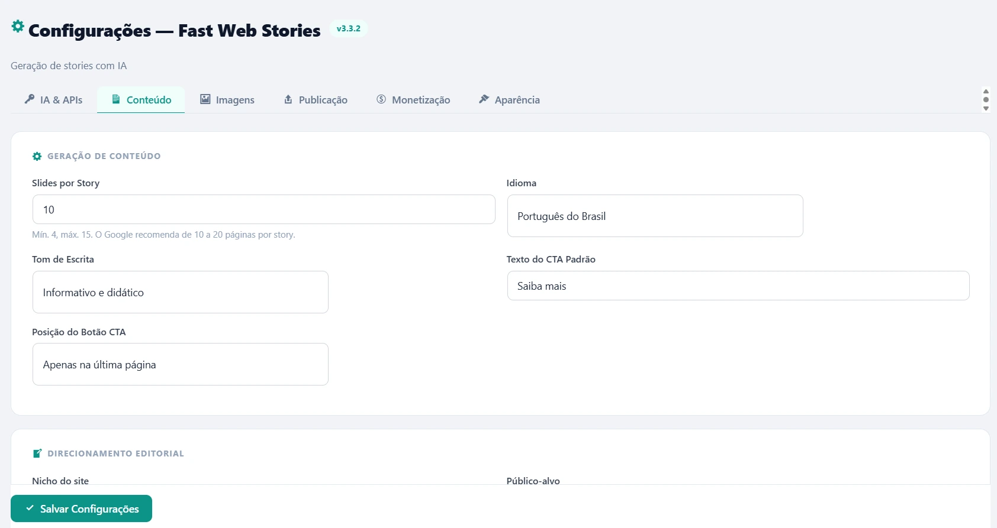Click the gear icon beside Configurações title
This screenshot has height=528, width=997.
(x=18, y=26)
